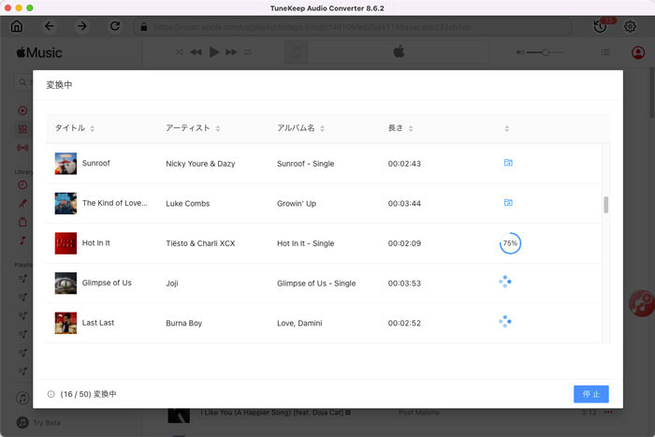655x437 pixels.
Task: Click the Apple Music logo
Action: click(39, 52)
